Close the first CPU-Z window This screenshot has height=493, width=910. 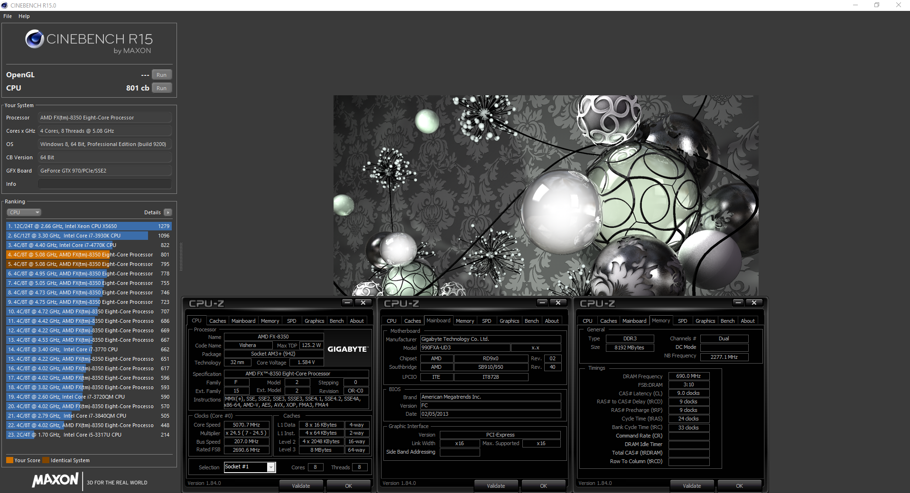pyautogui.click(x=363, y=302)
